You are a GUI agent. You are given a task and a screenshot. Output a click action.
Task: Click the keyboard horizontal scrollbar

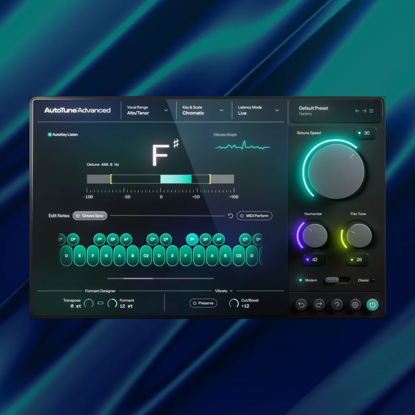(160, 278)
